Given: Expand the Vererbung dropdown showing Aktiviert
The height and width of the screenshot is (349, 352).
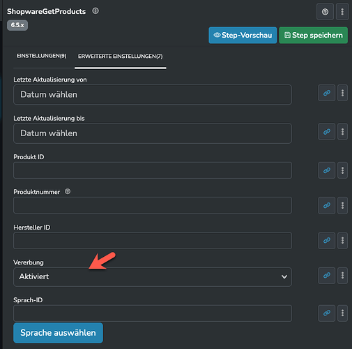Looking at the screenshot, I should point(153,277).
